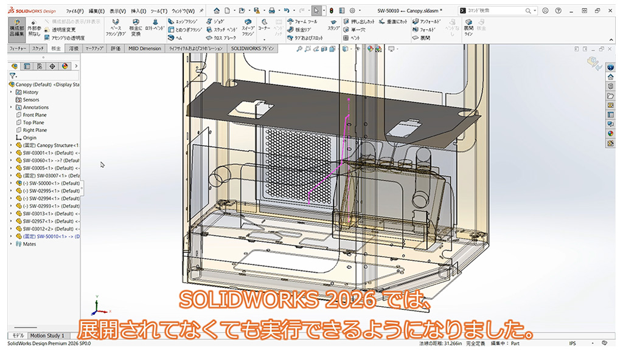This screenshot has width=623, height=350.
Task: Select the Lofted Bend tool
Action: pyautogui.click(x=155, y=28)
